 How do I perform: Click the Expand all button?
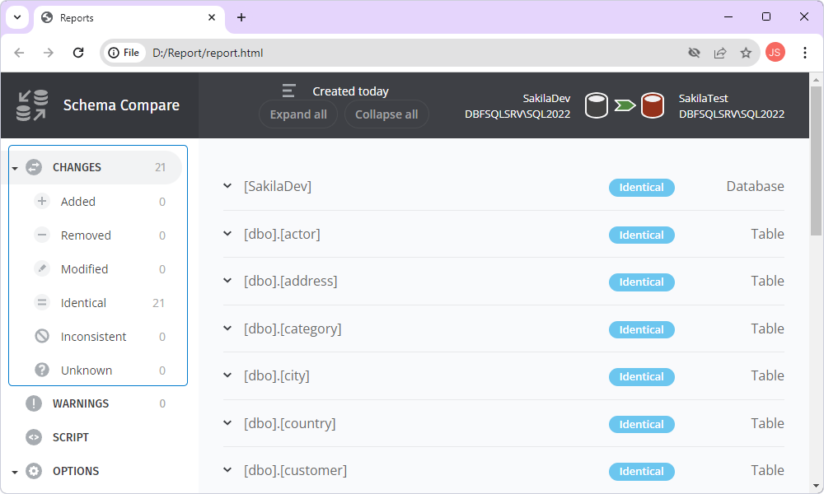point(298,114)
